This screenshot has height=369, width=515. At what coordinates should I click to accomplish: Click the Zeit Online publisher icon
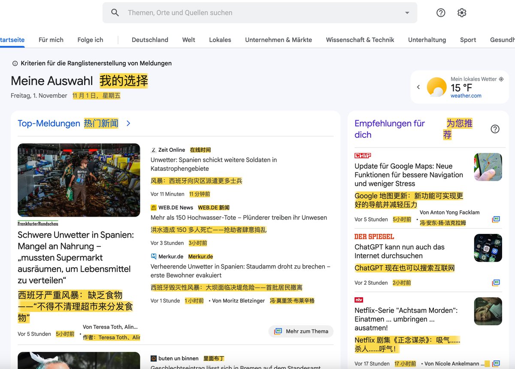click(x=154, y=150)
